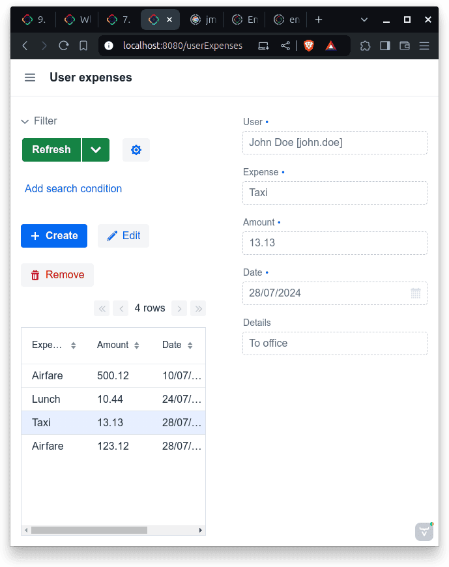Collapse the Filter section
The height and width of the screenshot is (567, 449).
pos(25,121)
